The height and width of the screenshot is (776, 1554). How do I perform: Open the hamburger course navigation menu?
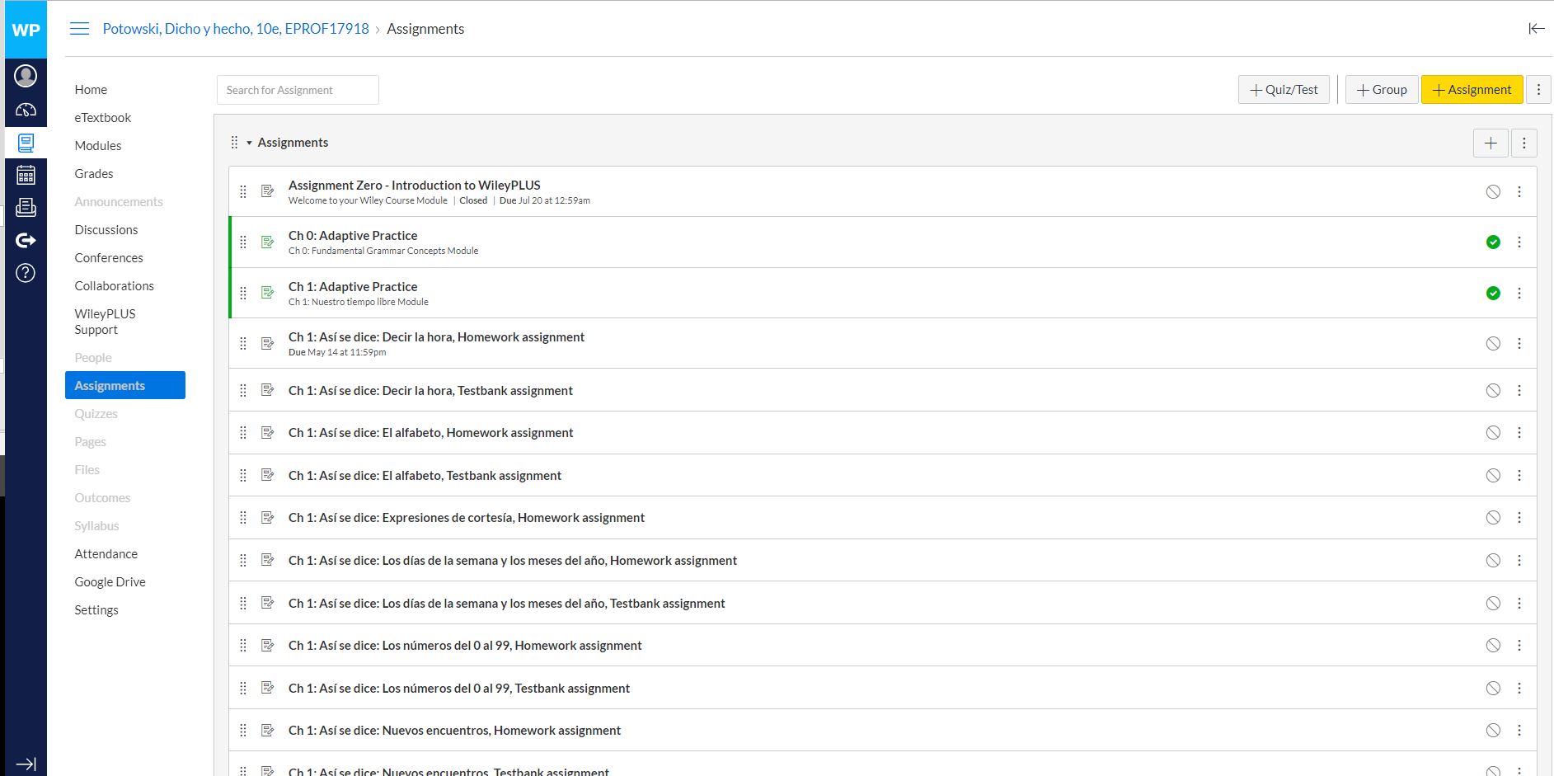click(79, 29)
